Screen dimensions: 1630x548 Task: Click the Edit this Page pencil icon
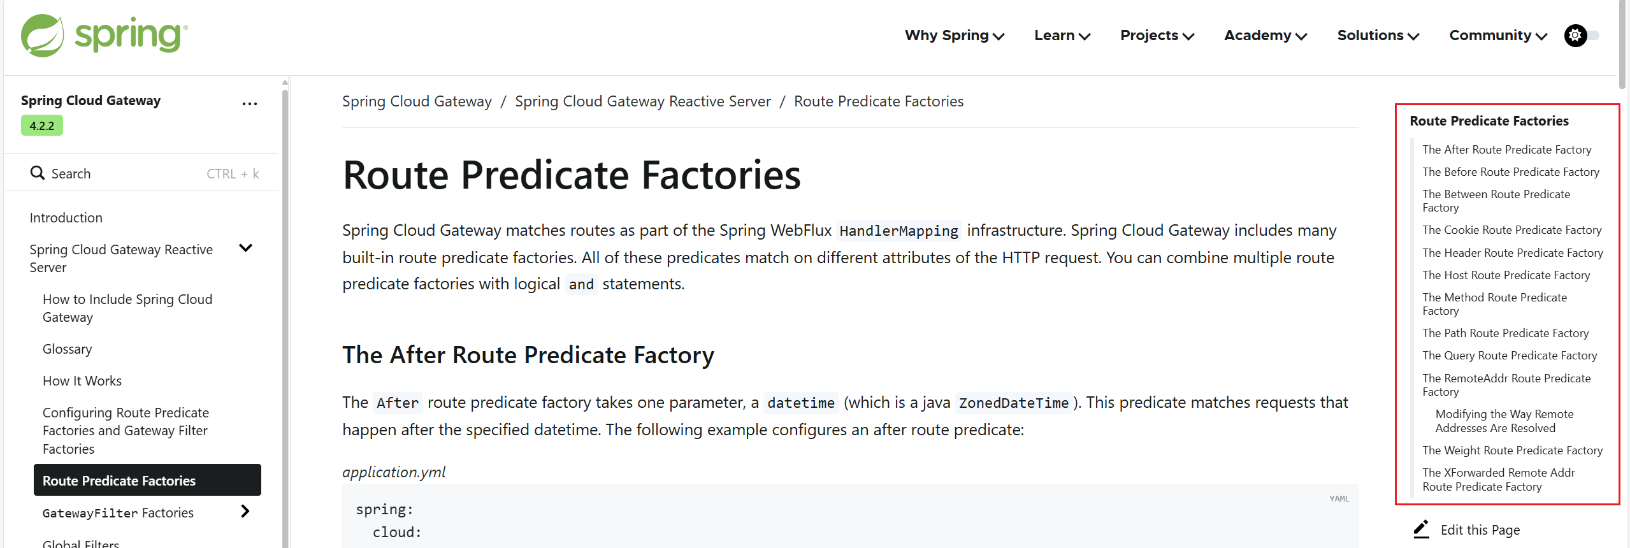click(1422, 529)
